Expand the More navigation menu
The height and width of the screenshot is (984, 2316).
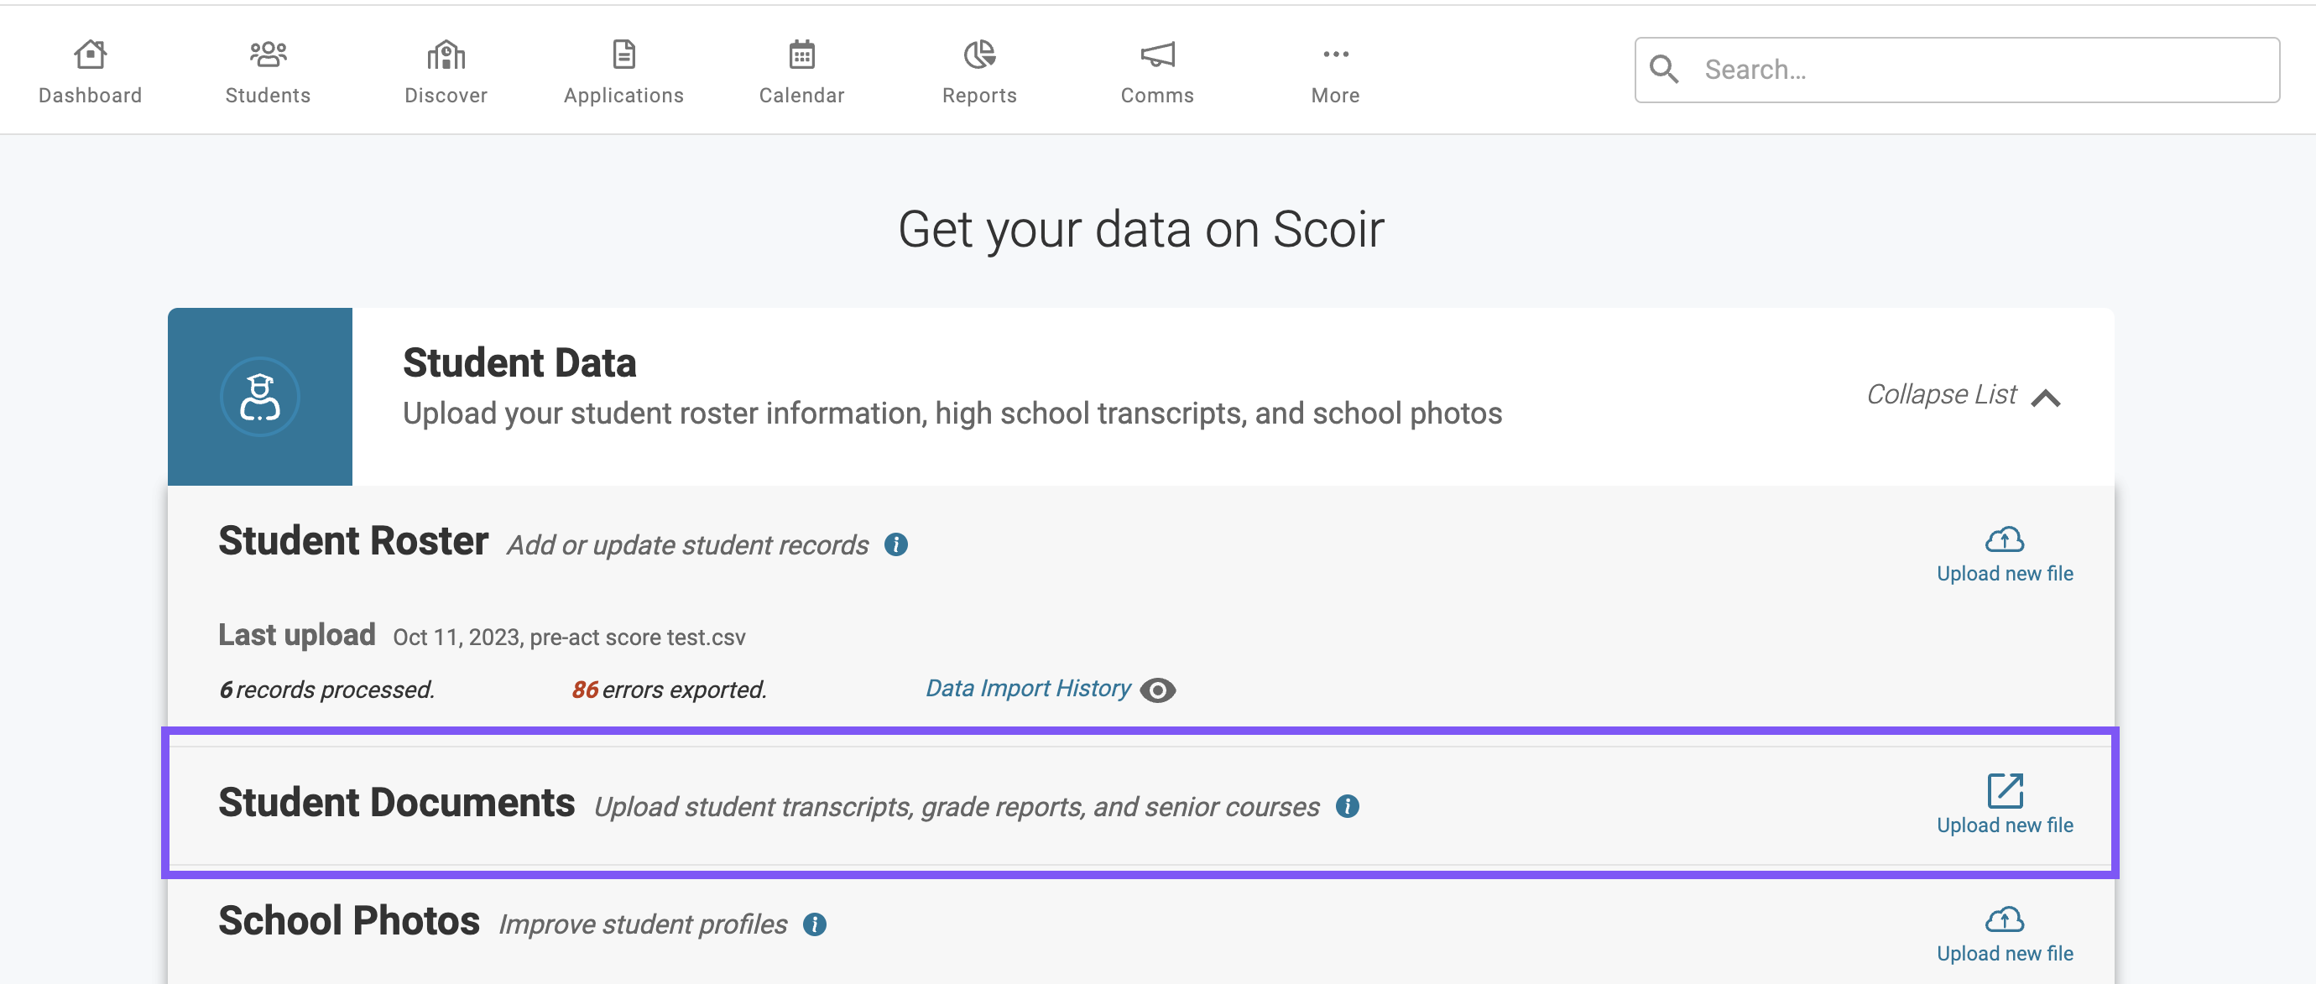click(x=1335, y=72)
